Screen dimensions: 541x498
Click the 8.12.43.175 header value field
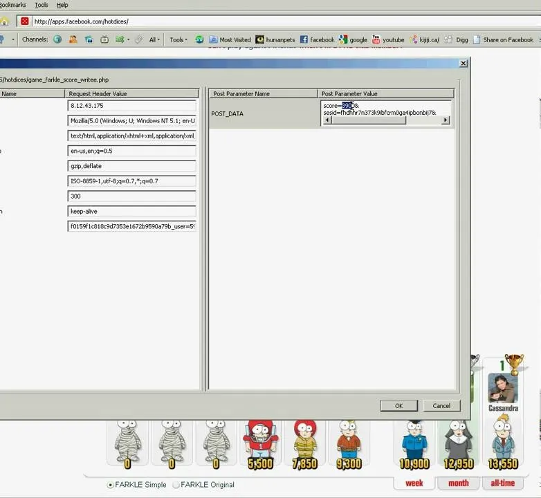132,106
